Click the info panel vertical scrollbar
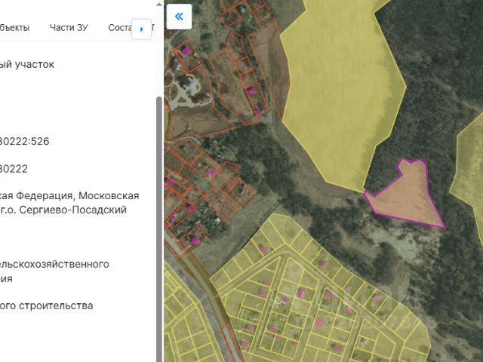Viewport: 483px width, 362px height. pos(159,228)
